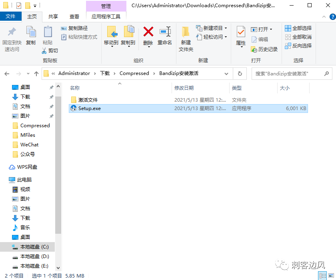Collapse the ribbon with the chevron
Screen dimensions: 336x280
(324, 17)
